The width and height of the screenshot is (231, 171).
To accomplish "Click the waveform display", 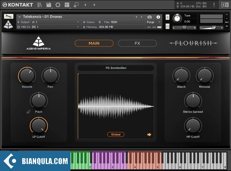I will click(116, 106).
